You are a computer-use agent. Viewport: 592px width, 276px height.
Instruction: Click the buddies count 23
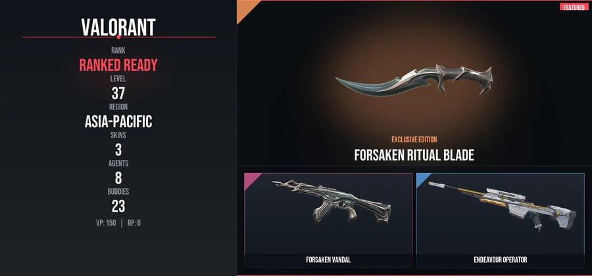tap(118, 207)
